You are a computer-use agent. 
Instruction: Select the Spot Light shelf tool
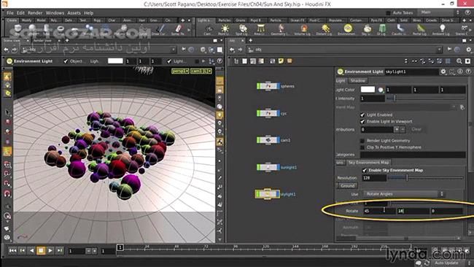point(242,30)
